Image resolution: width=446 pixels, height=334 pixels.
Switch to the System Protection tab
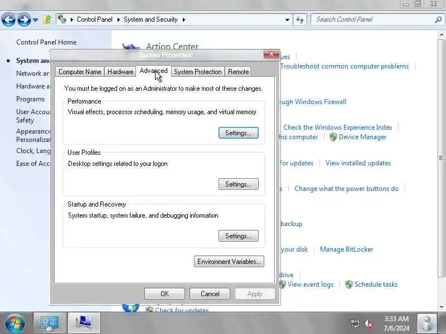click(x=198, y=72)
